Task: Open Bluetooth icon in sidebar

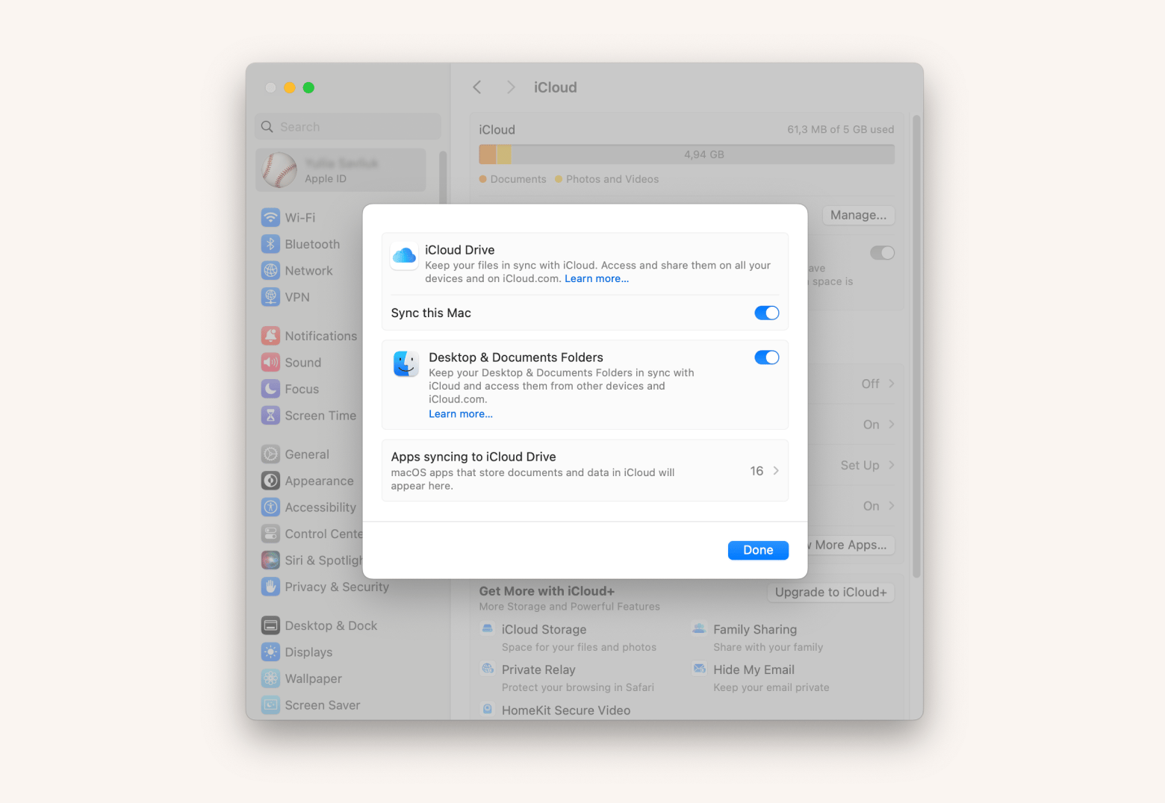Action: [x=270, y=244]
